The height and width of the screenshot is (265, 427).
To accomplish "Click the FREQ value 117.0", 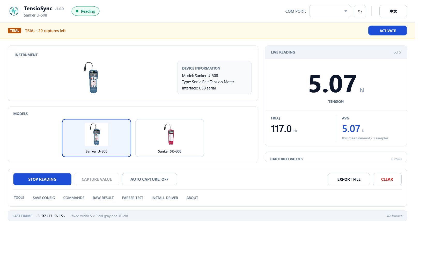I will [x=281, y=129].
